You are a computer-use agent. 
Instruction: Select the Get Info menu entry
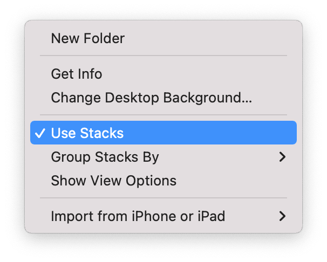pyautogui.click(x=77, y=74)
